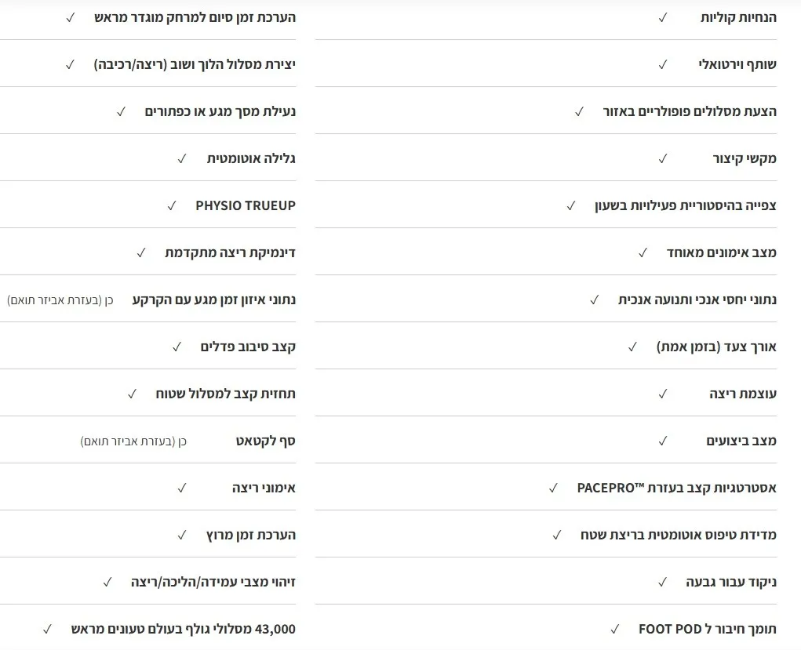Click the נעילת מסך מגע או כפתורים label
The image size is (801, 650).
coord(220,111)
